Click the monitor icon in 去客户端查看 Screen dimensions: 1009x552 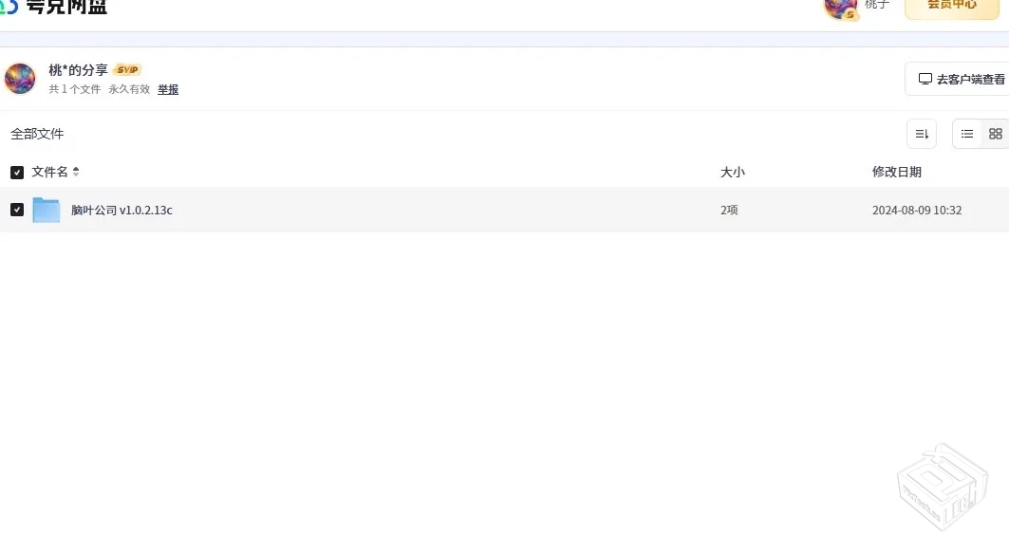tap(925, 79)
